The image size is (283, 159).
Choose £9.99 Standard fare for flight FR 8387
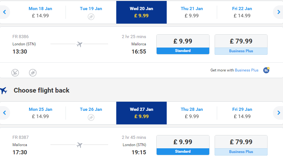(x=183, y=145)
